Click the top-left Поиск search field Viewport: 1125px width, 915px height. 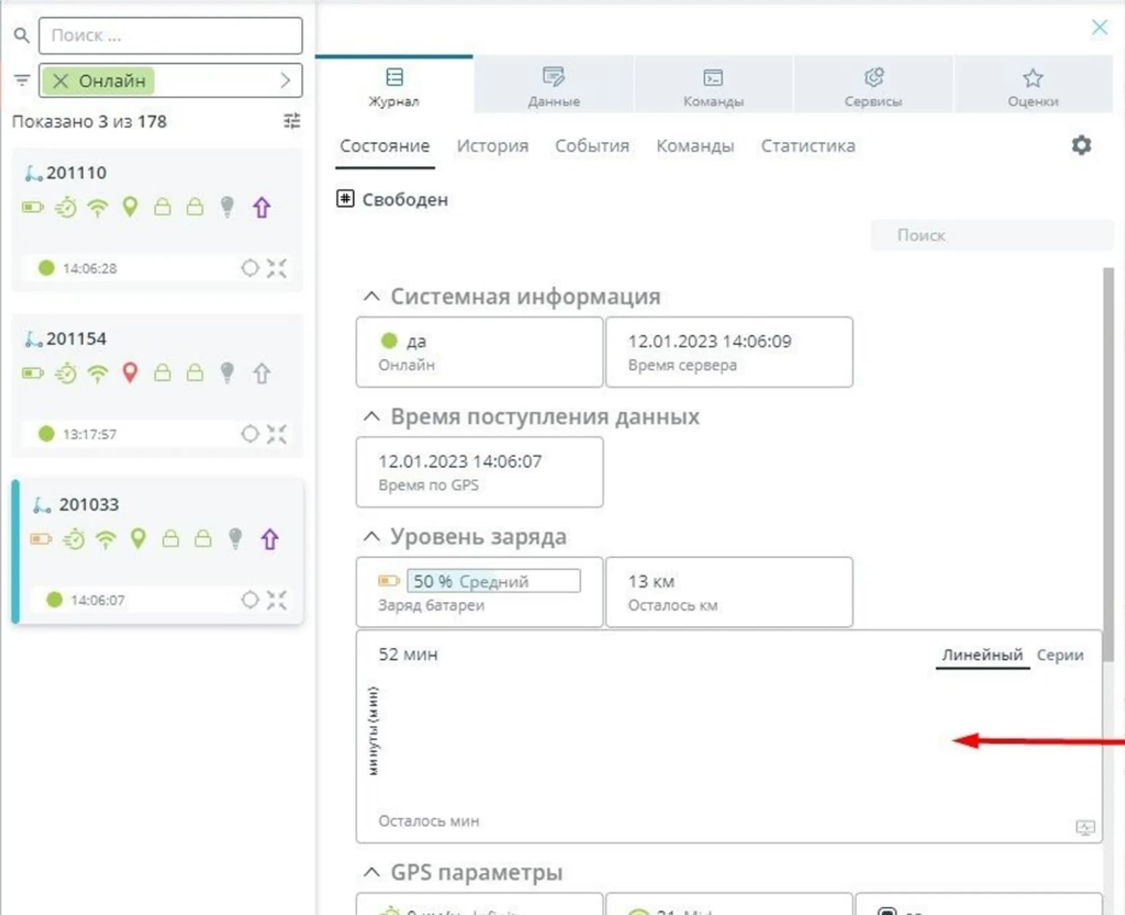(x=170, y=35)
